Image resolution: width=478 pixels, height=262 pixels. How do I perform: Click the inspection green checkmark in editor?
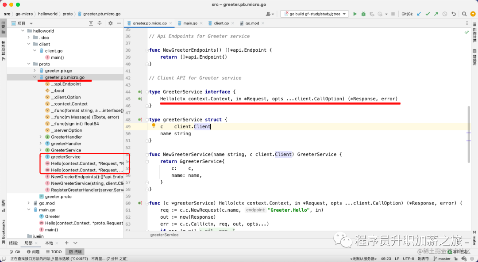pos(466,32)
